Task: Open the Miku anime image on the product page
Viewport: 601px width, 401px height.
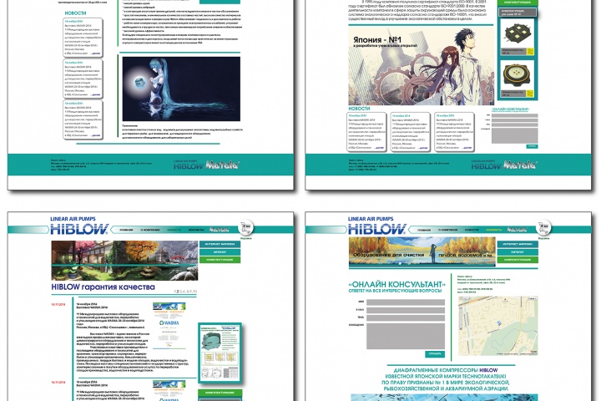Action: coord(181,89)
